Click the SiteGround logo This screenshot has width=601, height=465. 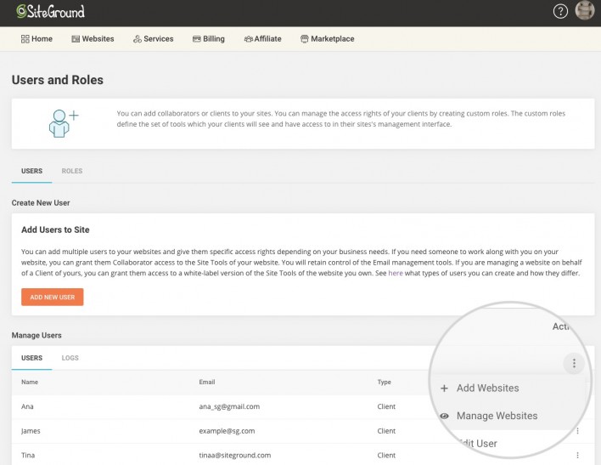(50, 12)
